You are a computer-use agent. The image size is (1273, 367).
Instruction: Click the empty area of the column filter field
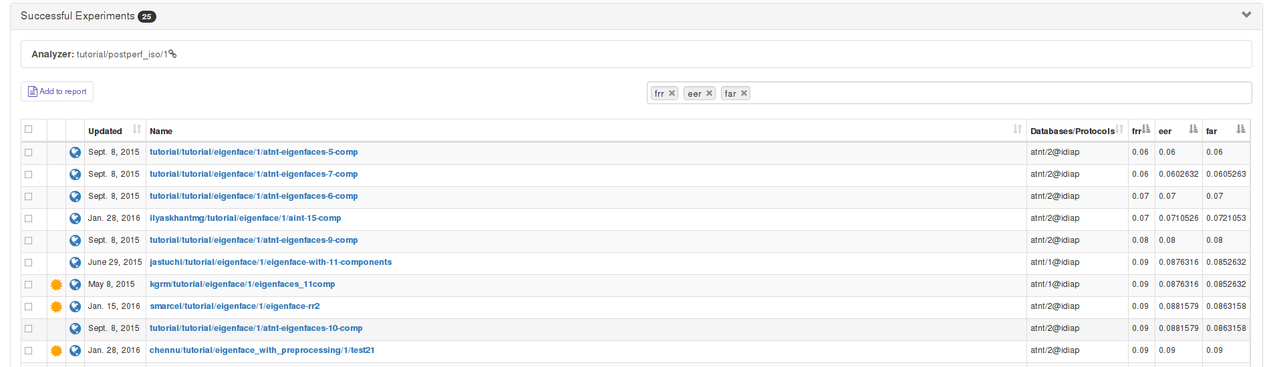tap(1002, 93)
